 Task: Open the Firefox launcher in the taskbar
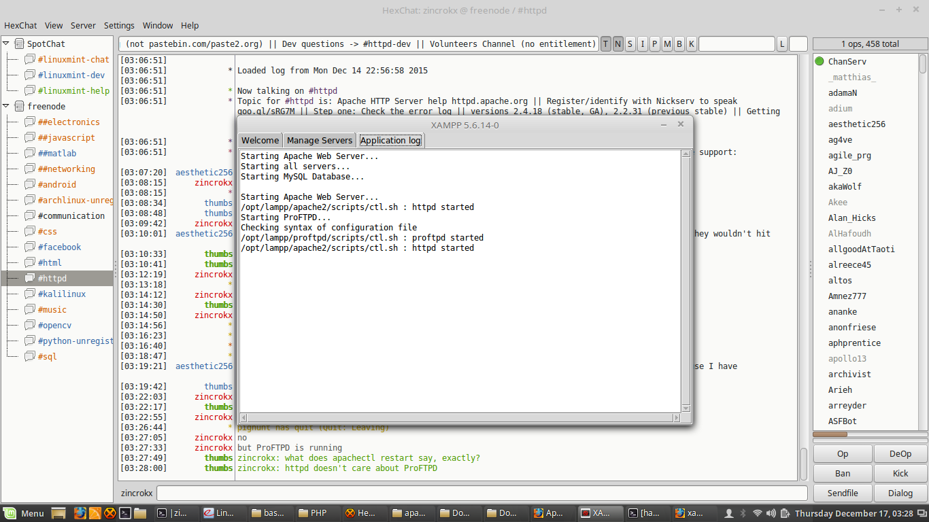tap(80, 513)
